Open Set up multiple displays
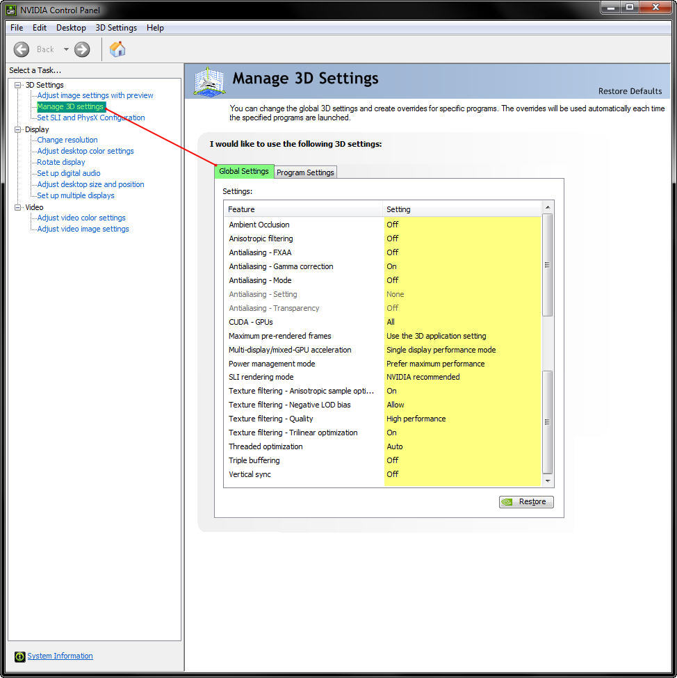The image size is (677, 678). (76, 195)
